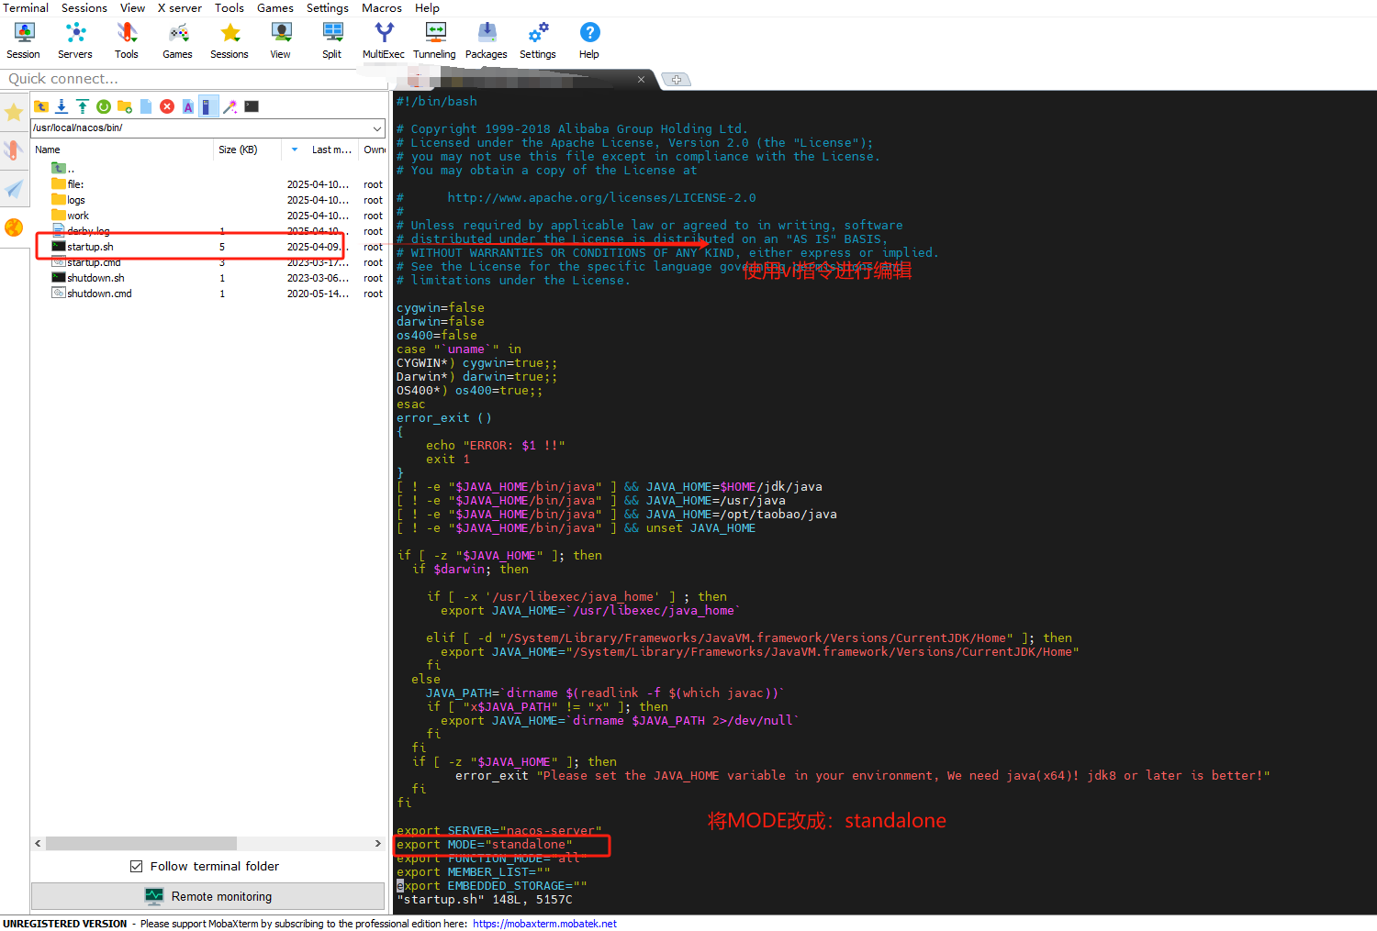Open the Sessions menu

coord(84,7)
